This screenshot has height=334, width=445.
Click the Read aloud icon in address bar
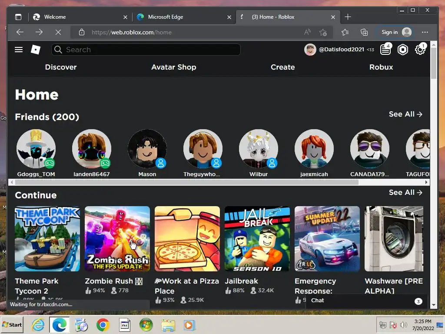307,32
